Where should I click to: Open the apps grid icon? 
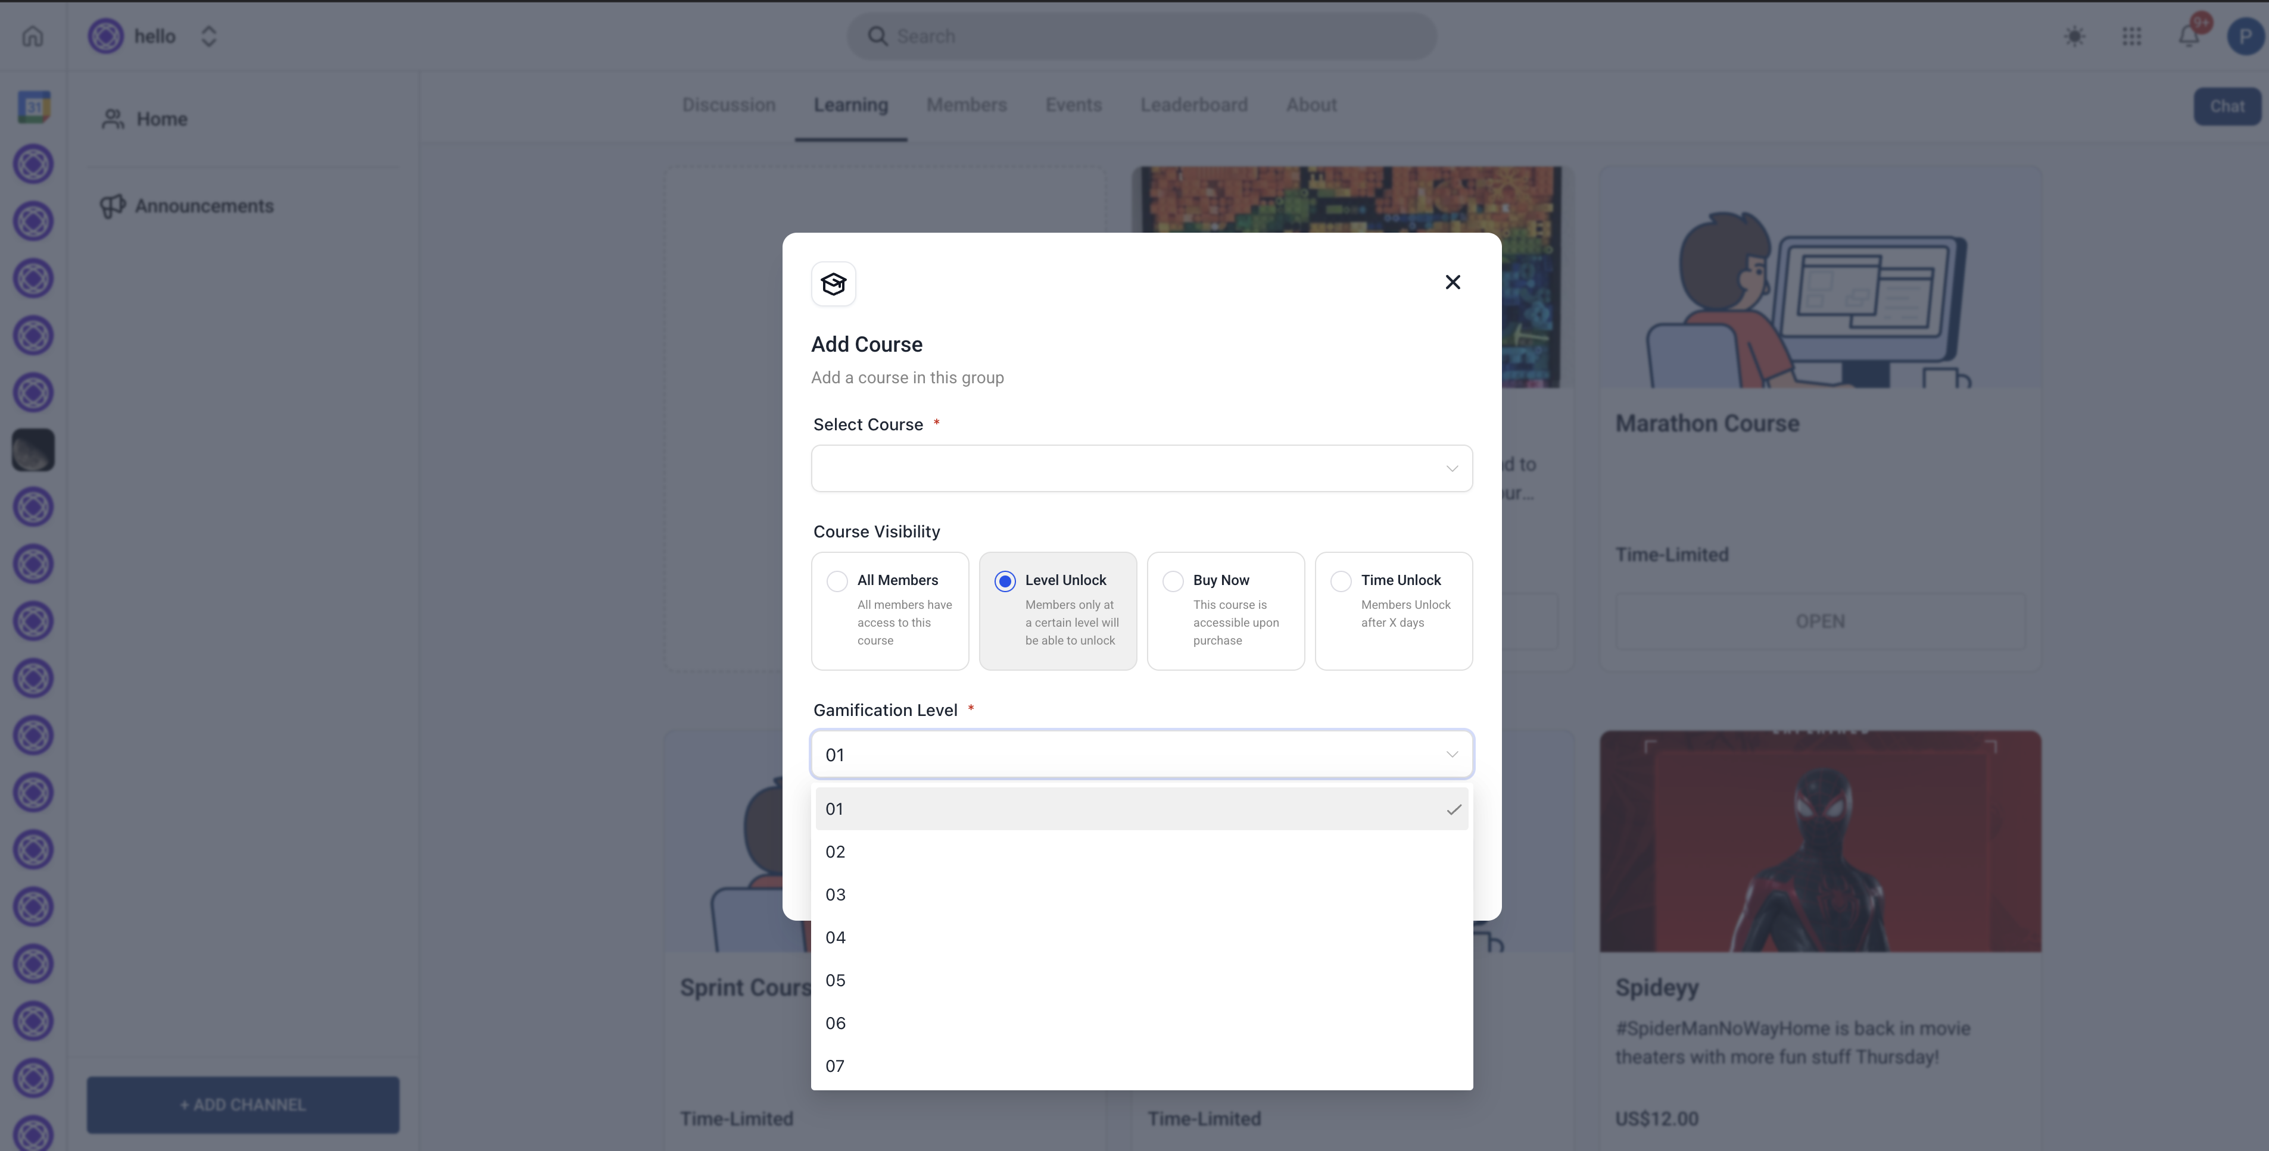[2131, 36]
